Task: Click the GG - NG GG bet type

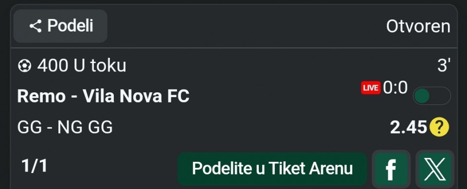Action: click(65, 128)
